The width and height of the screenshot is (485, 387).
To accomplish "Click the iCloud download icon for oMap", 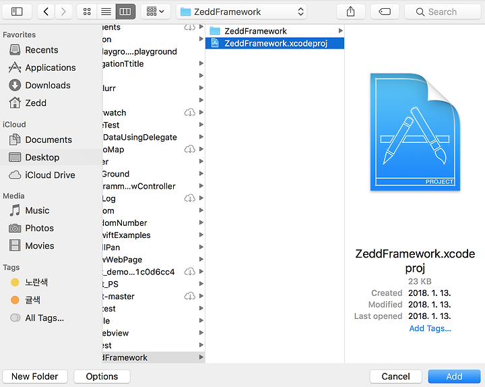I will click(190, 149).
